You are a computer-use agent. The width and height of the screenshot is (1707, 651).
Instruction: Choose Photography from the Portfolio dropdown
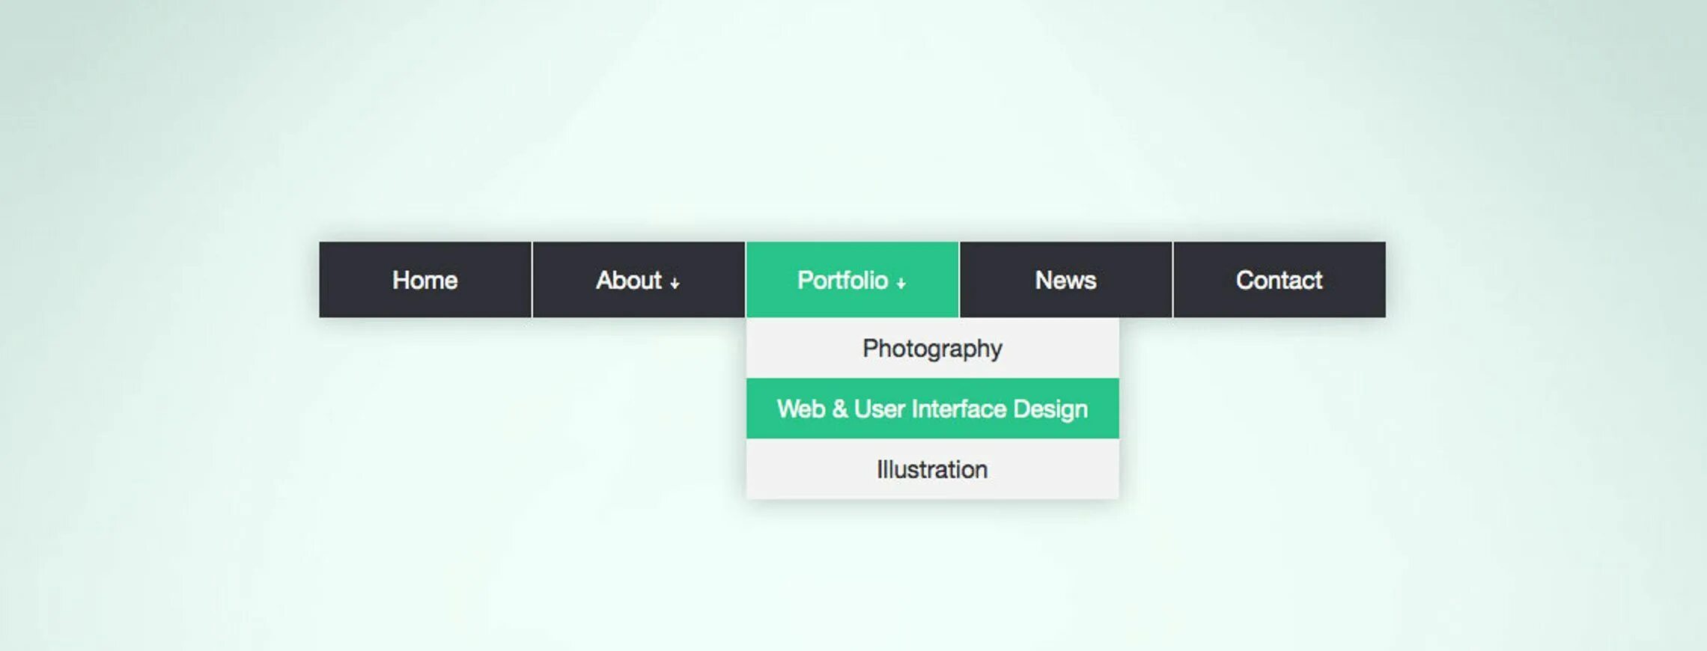tap(932, 348)
